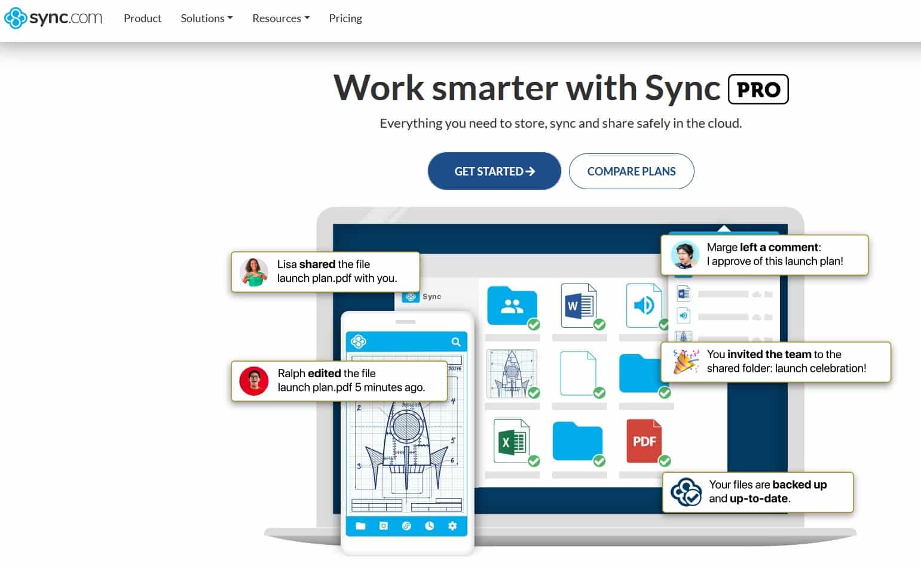Screen dimensions: 921x570
Task: Click the link icon on phone's bottom bar
Action: click(x=406, y=526)
